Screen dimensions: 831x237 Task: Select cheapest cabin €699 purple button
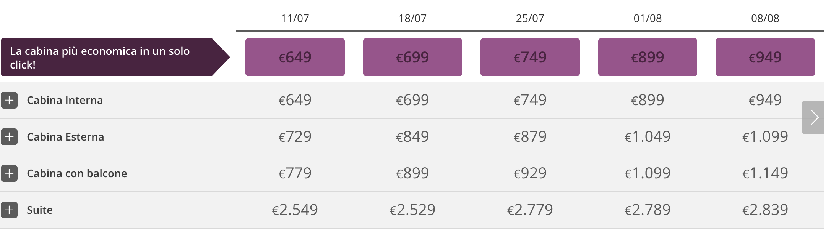click(412, 57)
